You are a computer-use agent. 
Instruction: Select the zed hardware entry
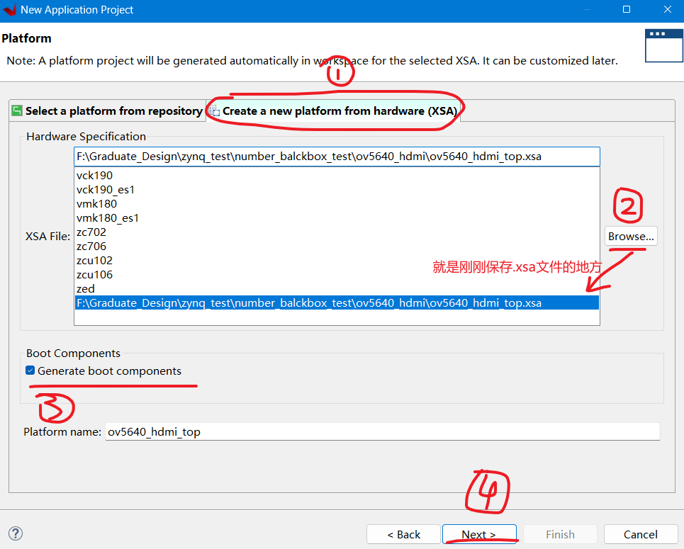337,289
